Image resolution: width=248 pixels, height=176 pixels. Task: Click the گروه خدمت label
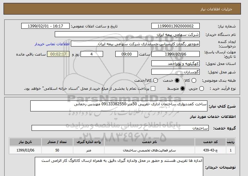point(224,128)
